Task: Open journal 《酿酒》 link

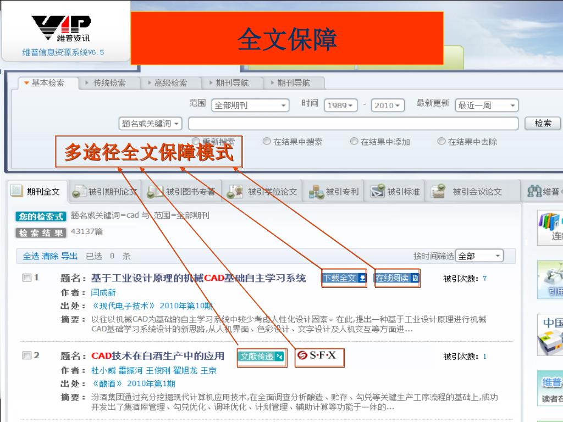Action: point(107,384)
